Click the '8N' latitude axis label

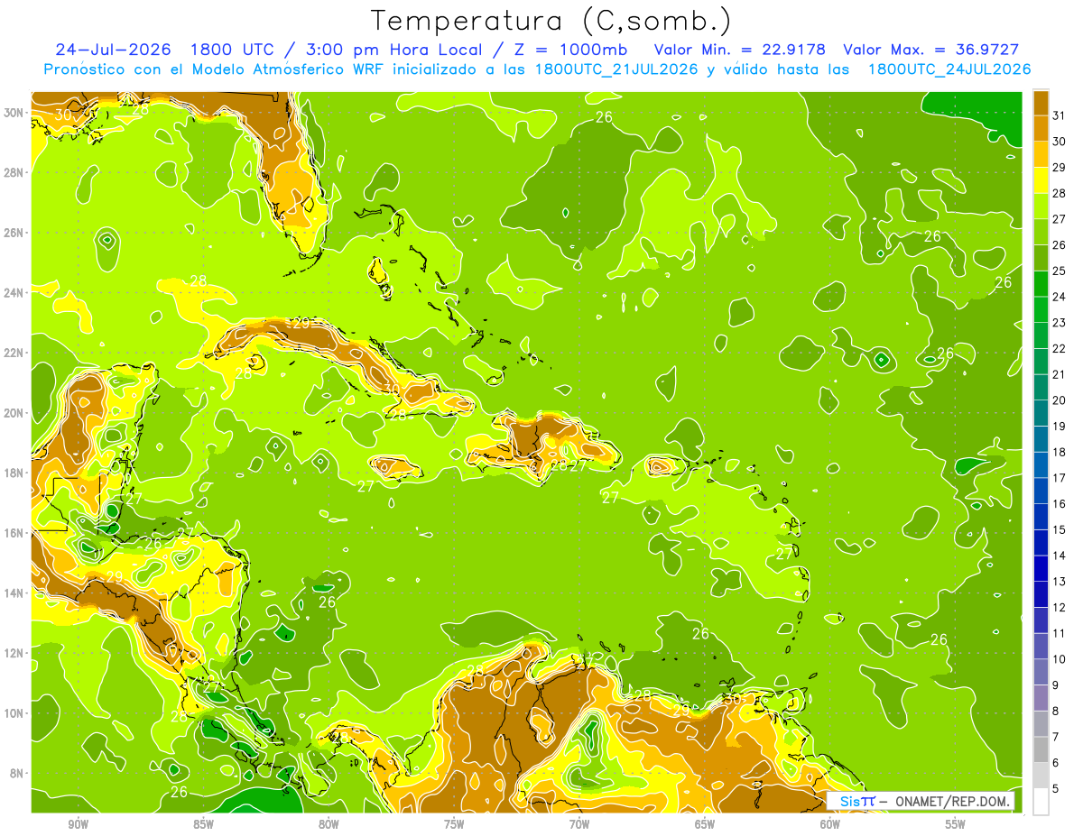pyautogui.click(x=18, y=774)
